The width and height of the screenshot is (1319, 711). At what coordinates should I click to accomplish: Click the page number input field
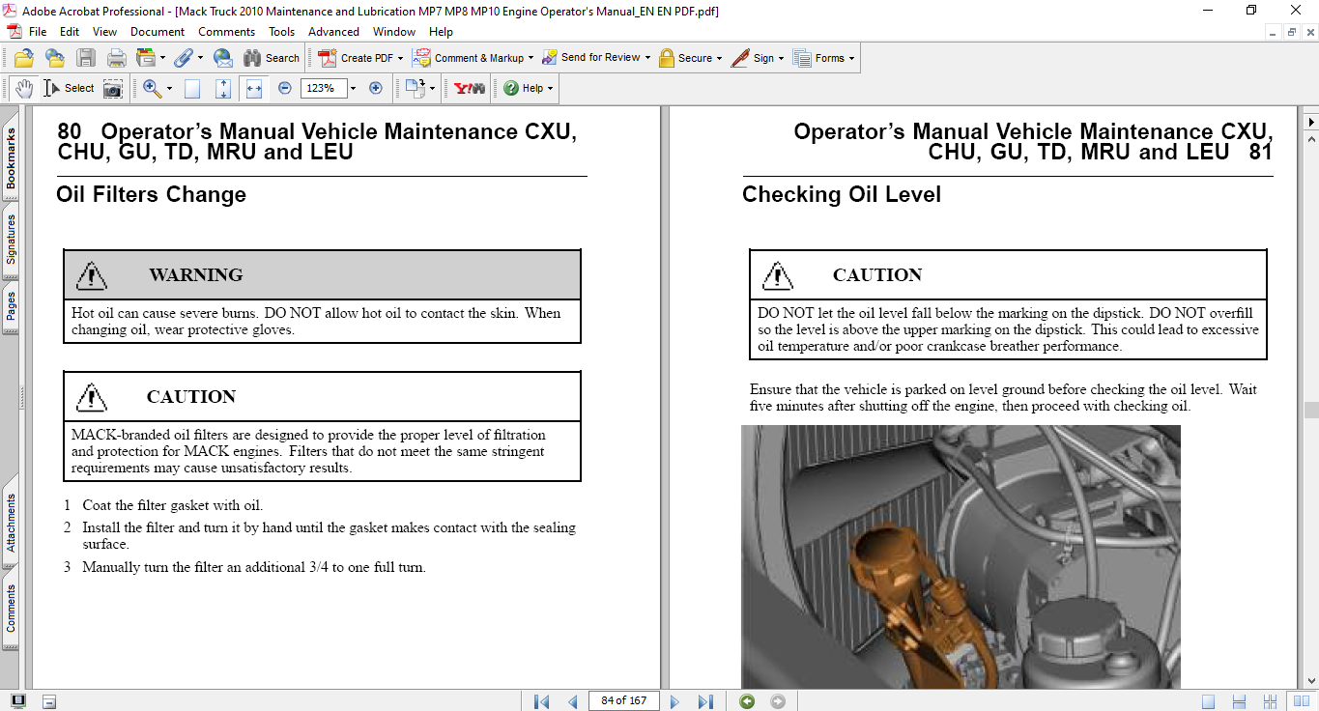point(622,701)
